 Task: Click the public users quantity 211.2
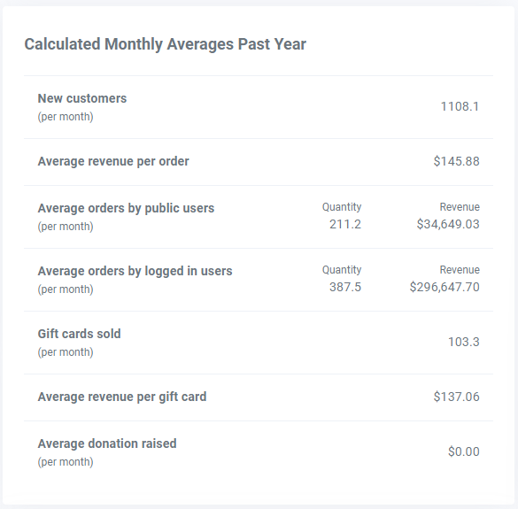click(x=345, y=224)
